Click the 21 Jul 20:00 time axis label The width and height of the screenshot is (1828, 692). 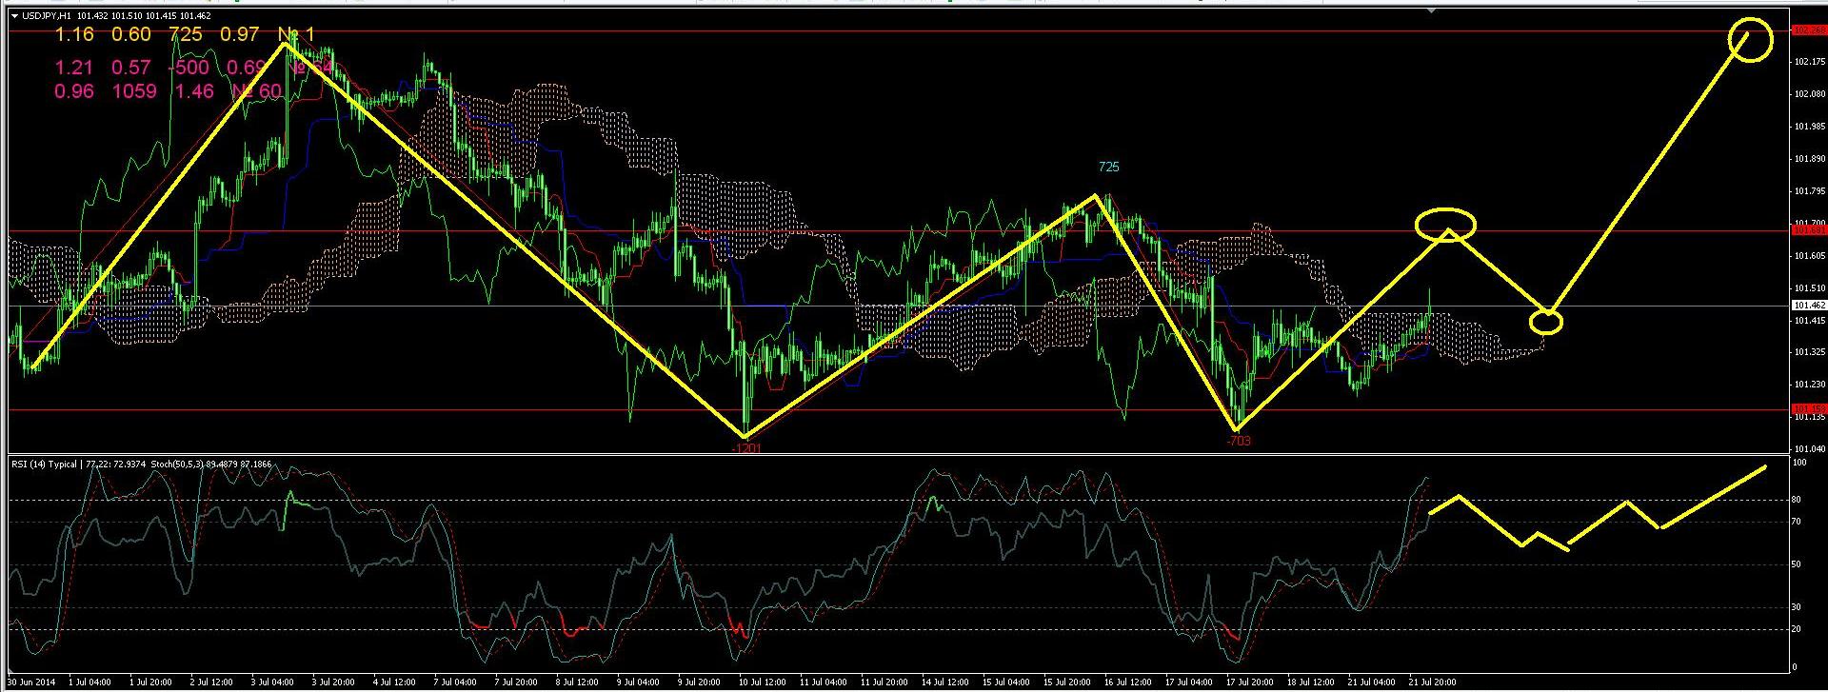pyautogui.click(x=1430, y=682)
